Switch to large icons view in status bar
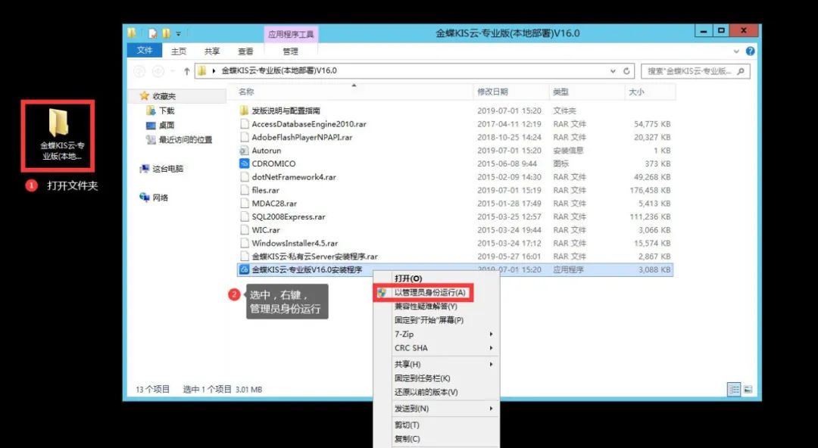The width and height of the screenshot is (818, 448). (748, 390)
